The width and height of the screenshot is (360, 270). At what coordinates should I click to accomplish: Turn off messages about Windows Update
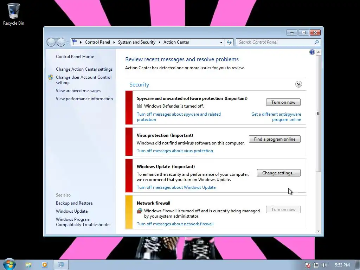(x=176, y=187)
